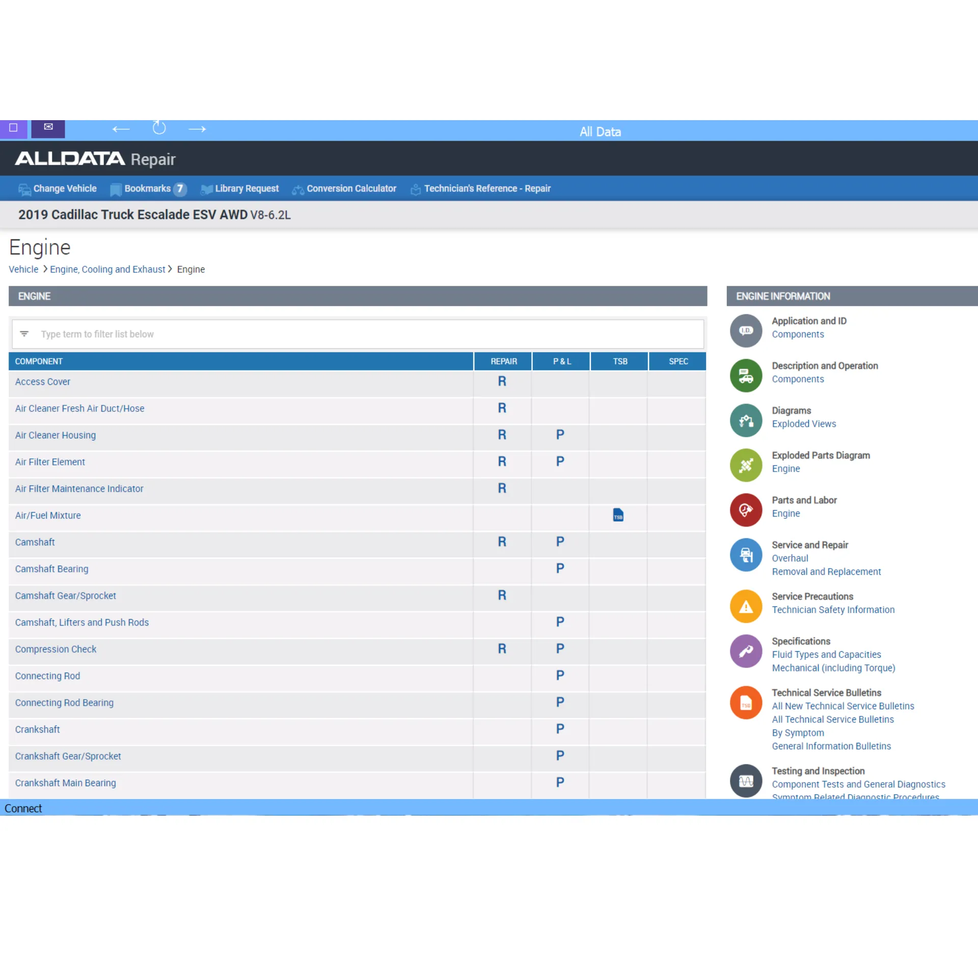
Task: Click the orange Technical Service Bulletins icon
Action: pos(746,703)
